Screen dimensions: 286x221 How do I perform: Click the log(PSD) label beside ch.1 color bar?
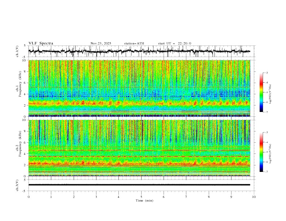point(270,94)
